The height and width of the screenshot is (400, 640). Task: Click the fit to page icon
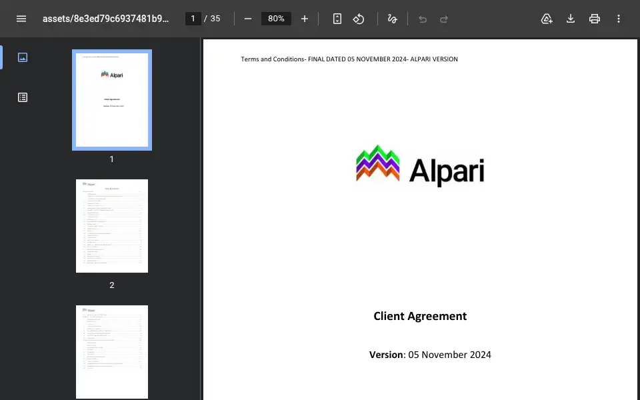pyautogui.click(x=337, y=19)
